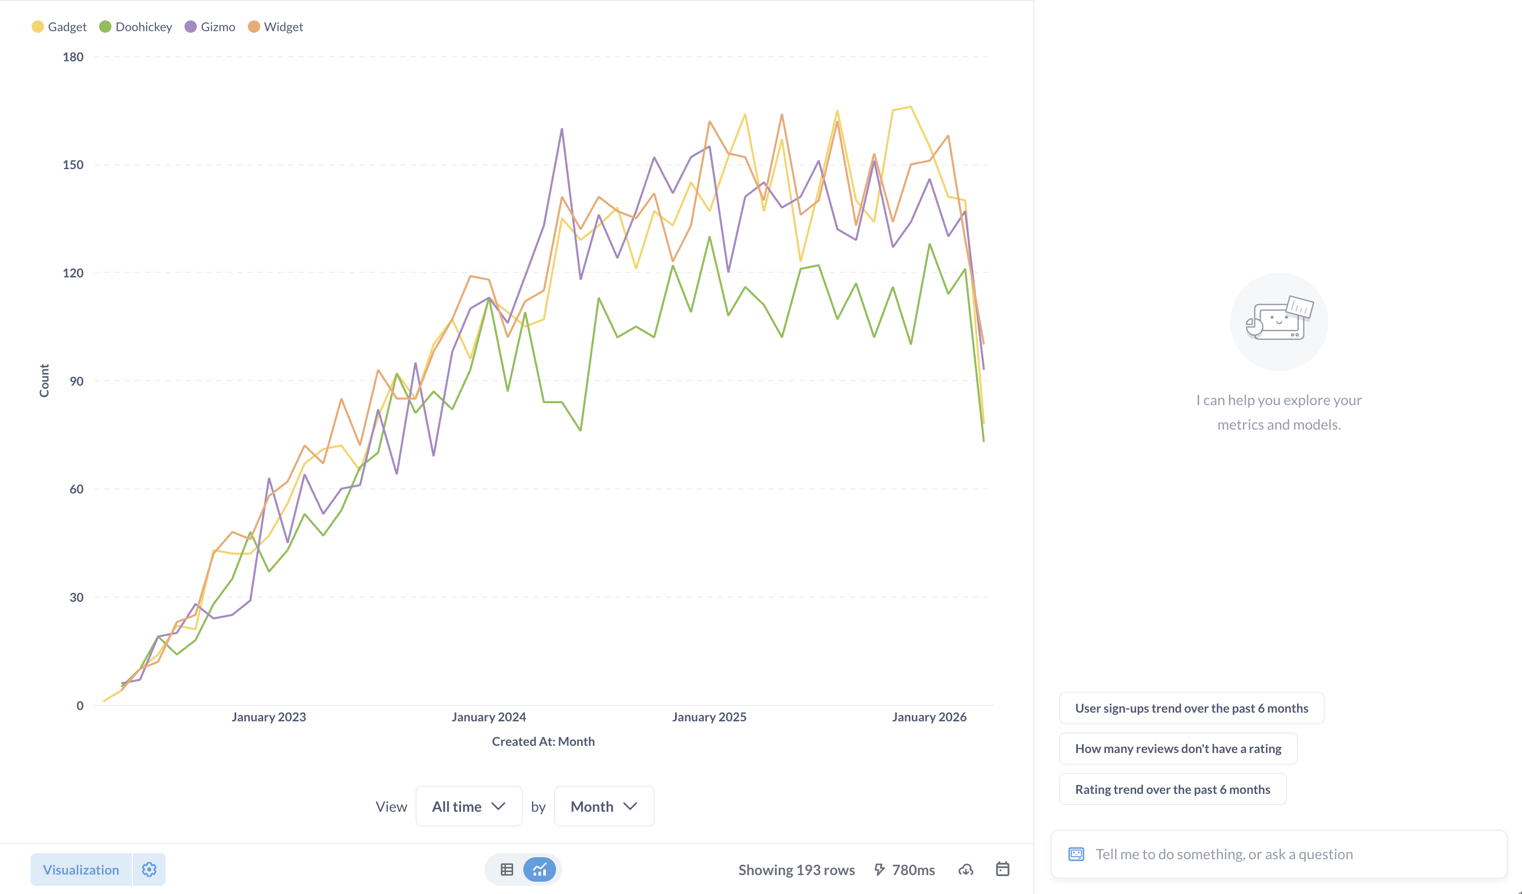
Task: Switch to table view icon
Action: coord(506,869)
